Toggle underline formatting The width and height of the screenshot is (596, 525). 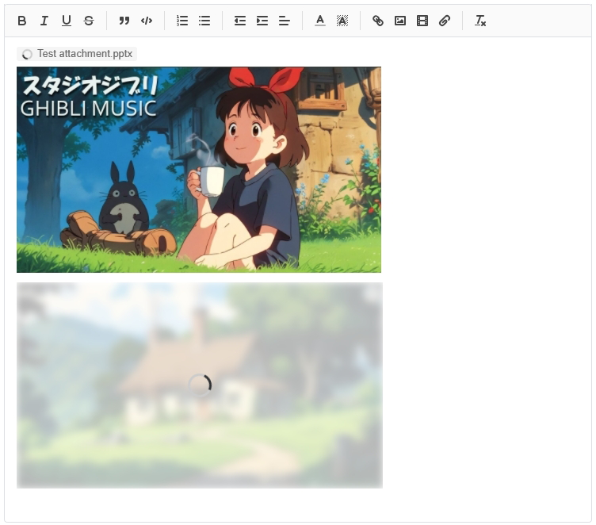tap(67, 21)
